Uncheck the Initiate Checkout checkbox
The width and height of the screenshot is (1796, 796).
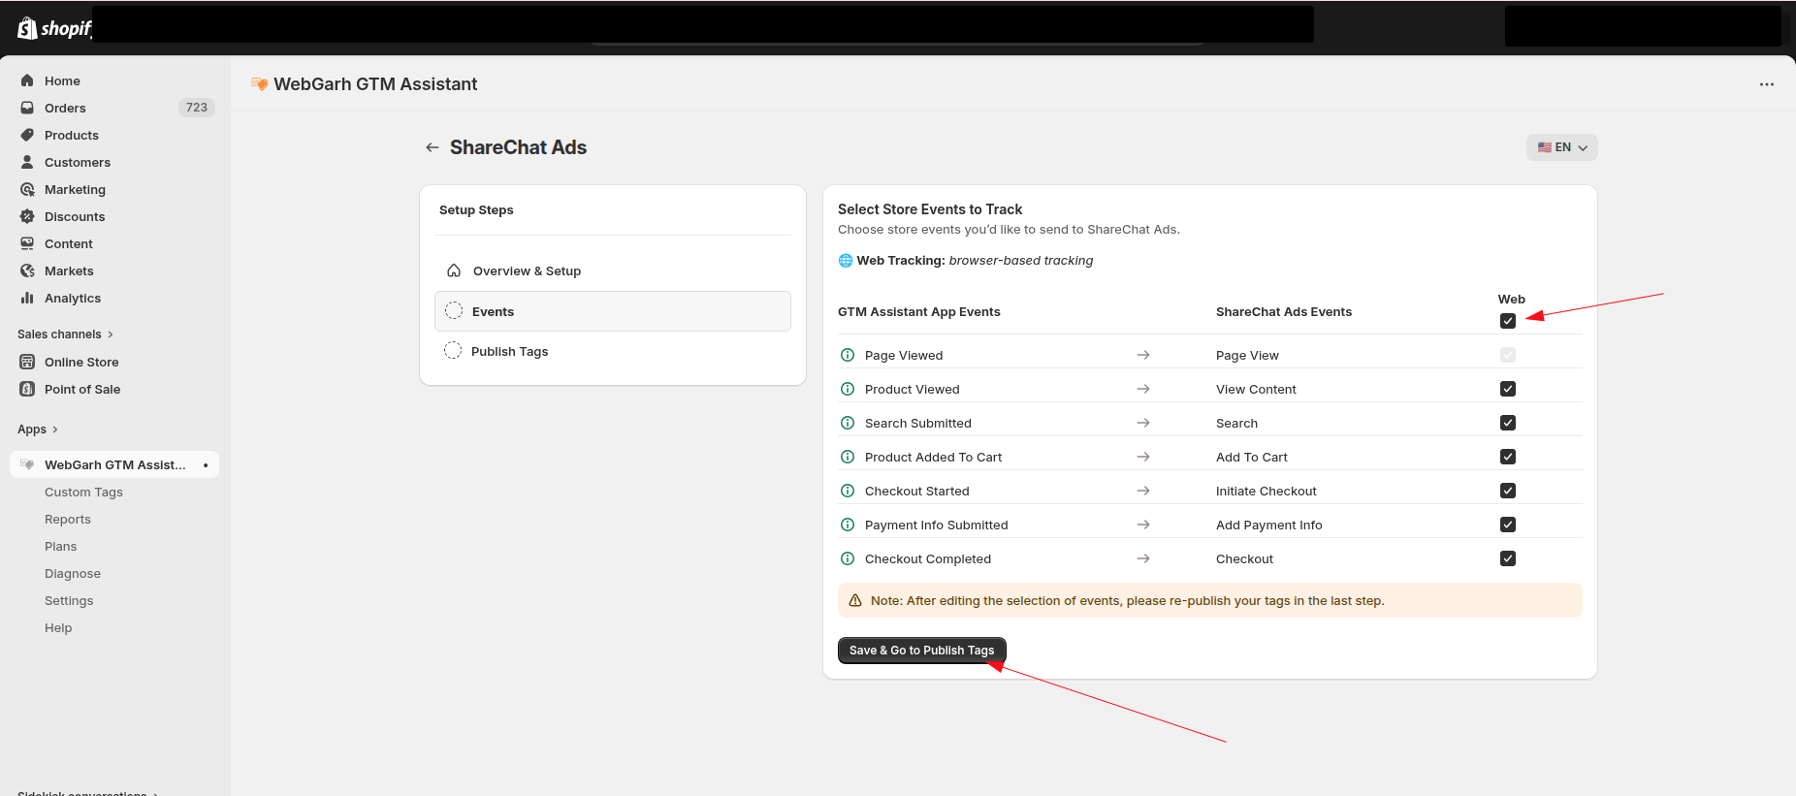tap(1508, 491)
